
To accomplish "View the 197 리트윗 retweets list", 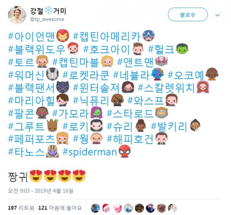I will coord(21,208).
